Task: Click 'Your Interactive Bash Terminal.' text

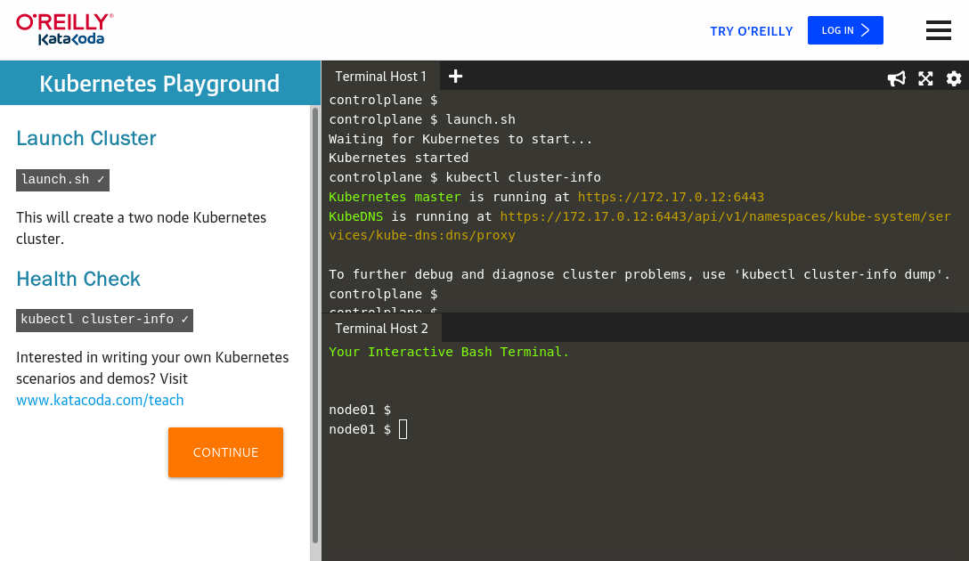Action: [x=449, y=352]
